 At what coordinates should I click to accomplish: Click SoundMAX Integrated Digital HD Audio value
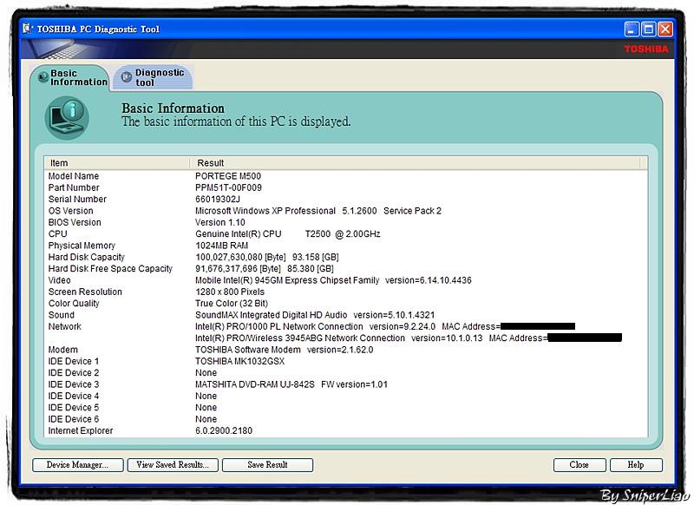tap(315, 315)
